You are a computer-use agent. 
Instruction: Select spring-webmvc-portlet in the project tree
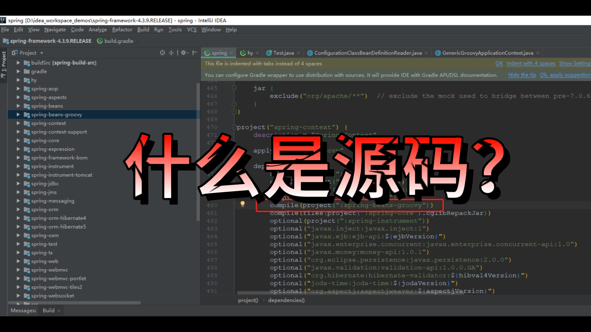58,279
